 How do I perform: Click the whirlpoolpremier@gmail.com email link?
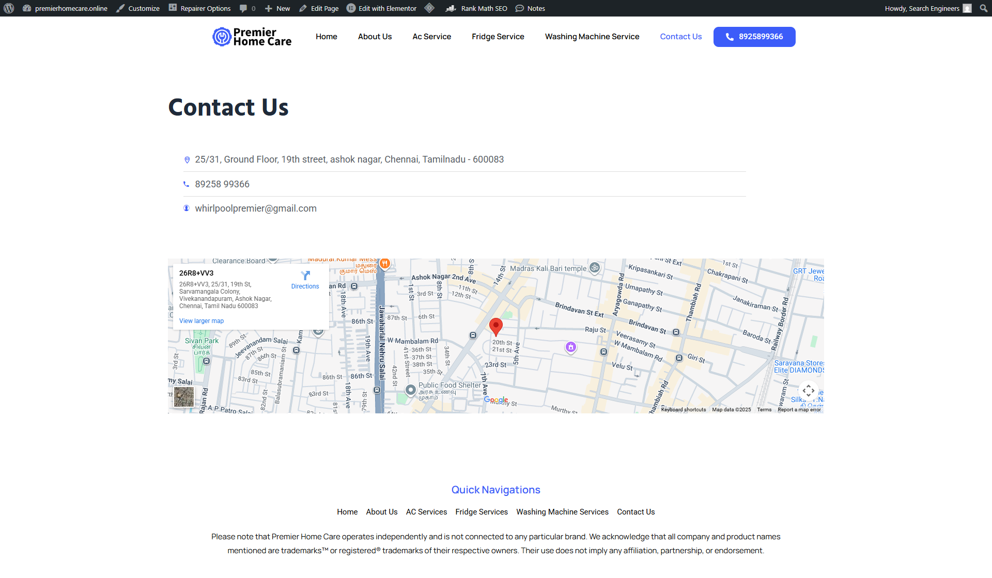coord(255,208)
